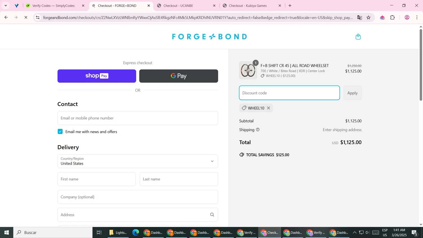This screenshot has width=423, height=238.
Task: Stop page loading in browser toolbar
Action: 26,17
